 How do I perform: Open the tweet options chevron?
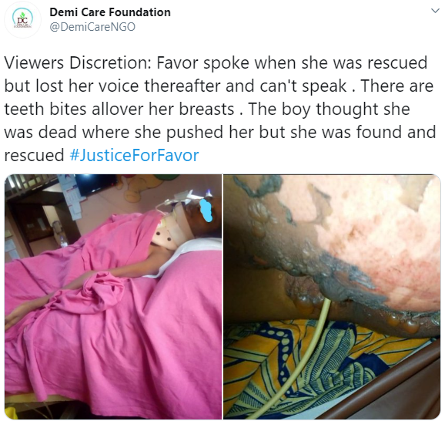435,11
